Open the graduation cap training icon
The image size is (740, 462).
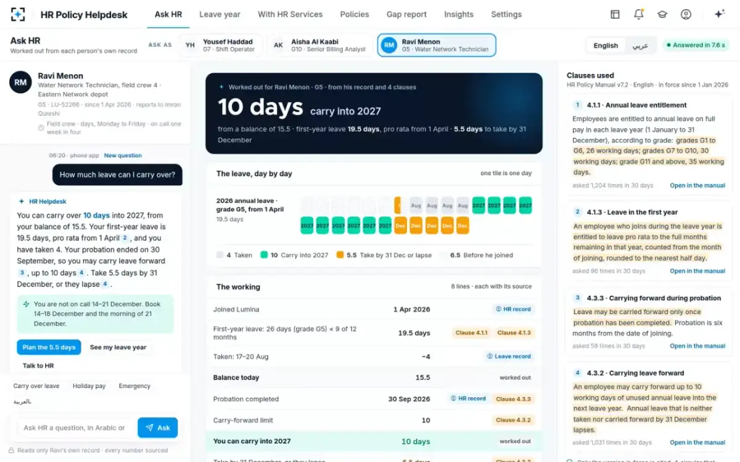point(662,14)
